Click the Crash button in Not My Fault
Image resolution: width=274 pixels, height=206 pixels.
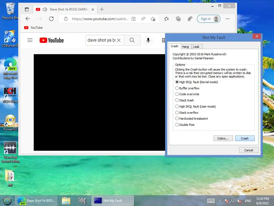245,138
